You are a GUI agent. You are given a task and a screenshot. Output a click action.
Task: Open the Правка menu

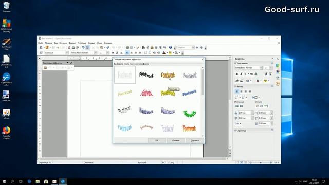pos(48,43)
